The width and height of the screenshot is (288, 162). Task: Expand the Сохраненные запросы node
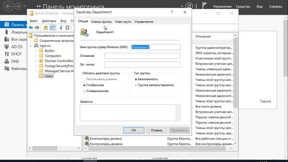point(31,40)
